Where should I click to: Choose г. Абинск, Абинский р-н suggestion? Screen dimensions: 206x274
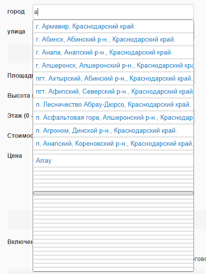tap(113, 39)
